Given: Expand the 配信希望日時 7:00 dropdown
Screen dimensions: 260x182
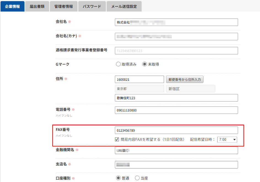Looking at the screenshot, I should (227, 140).
